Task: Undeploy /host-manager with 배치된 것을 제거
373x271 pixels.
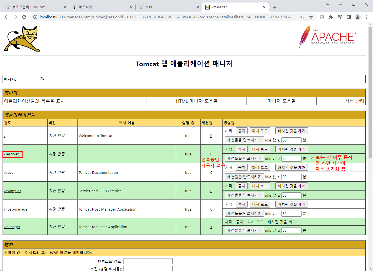Action: pyautogui.click(x=292, y=204)
